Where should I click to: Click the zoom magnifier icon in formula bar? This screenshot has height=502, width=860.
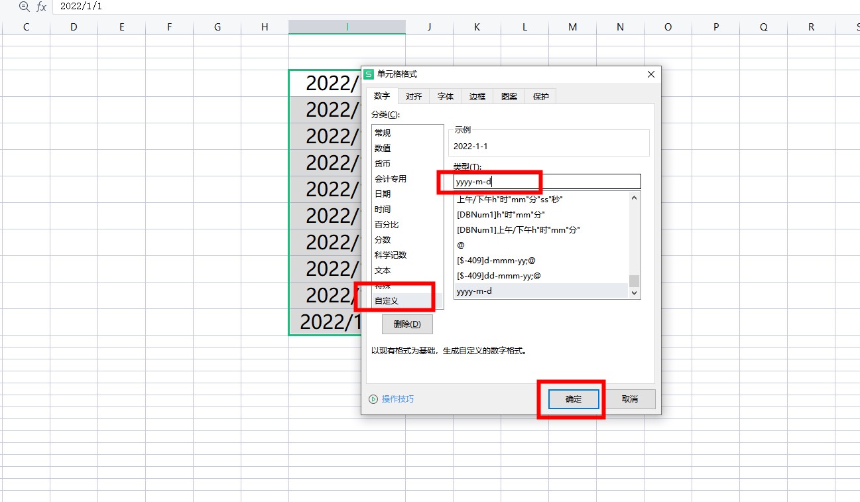click(x=25, y=7)
